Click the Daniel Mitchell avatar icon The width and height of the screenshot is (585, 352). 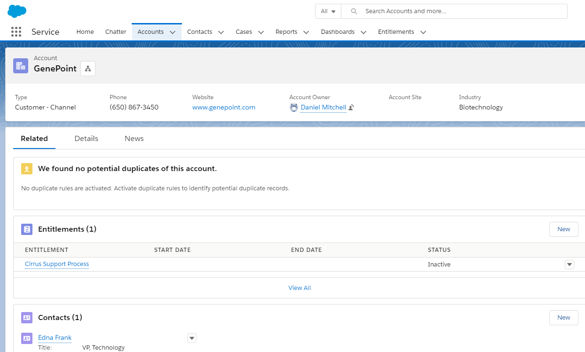pyautogui.click(x=294, y=108)
